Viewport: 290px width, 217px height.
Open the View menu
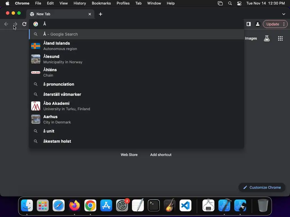coord(63,3)
